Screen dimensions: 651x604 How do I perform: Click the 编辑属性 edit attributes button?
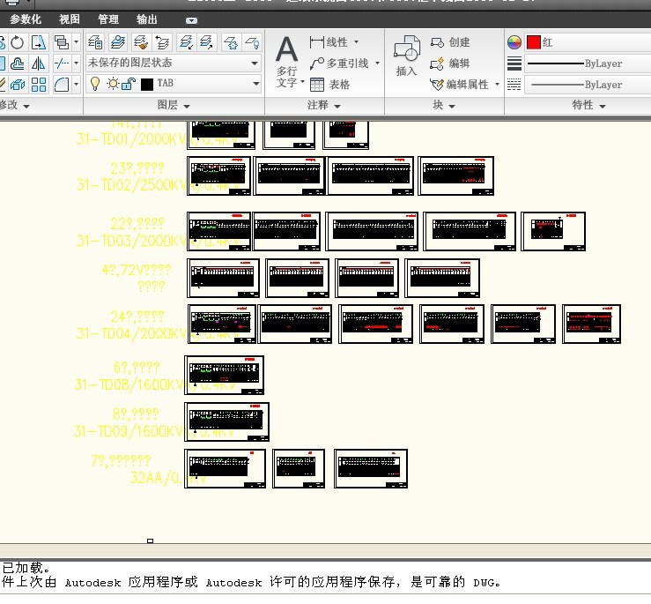click(459, 85)
